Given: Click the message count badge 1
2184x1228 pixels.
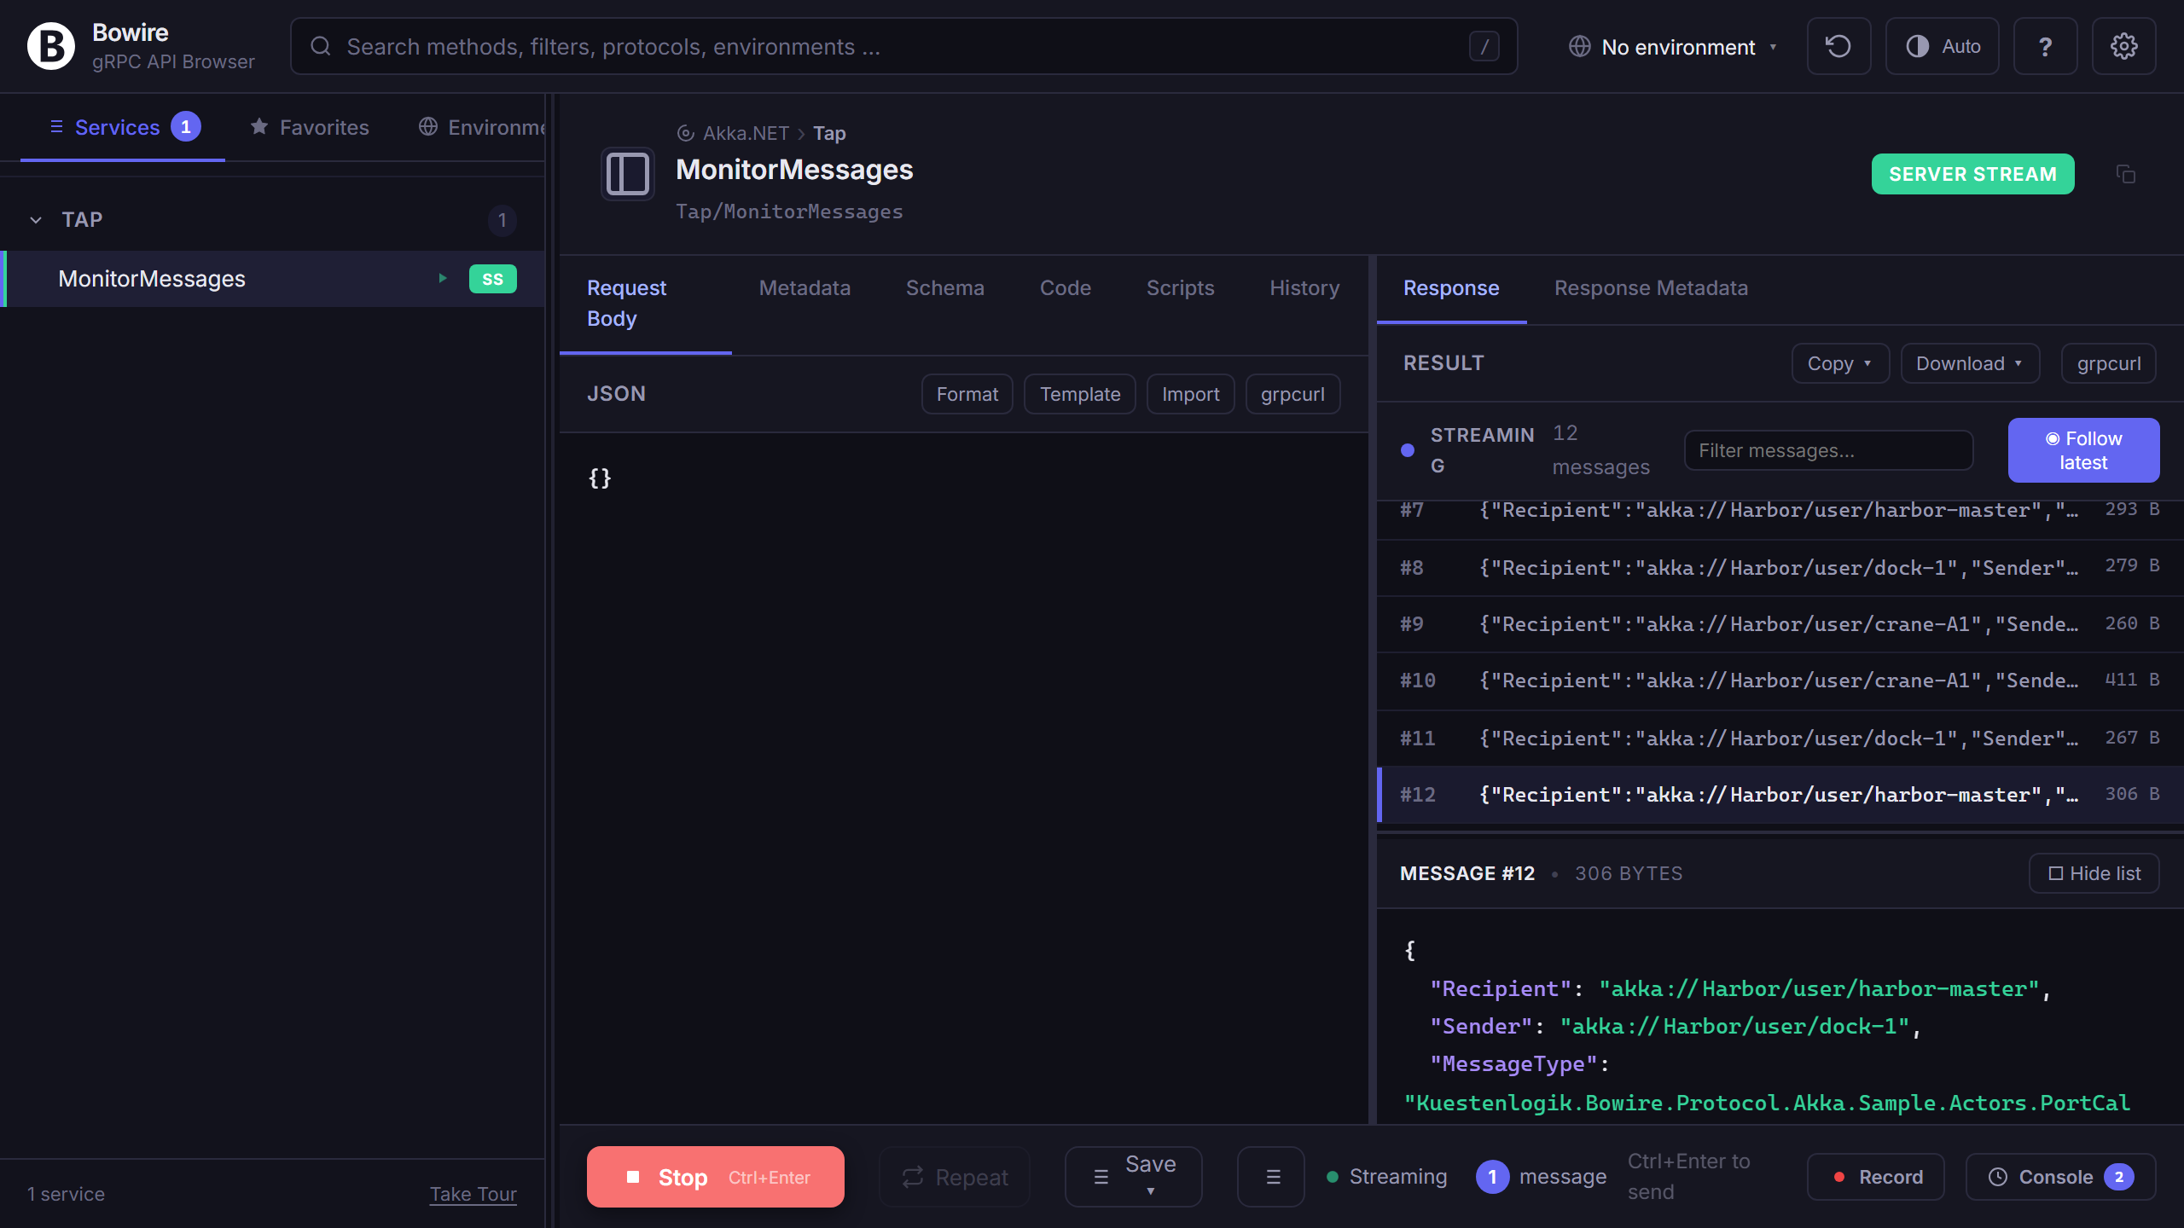Looking at the screenshot, I should pyautogui.click(x=1492, y=1177).
